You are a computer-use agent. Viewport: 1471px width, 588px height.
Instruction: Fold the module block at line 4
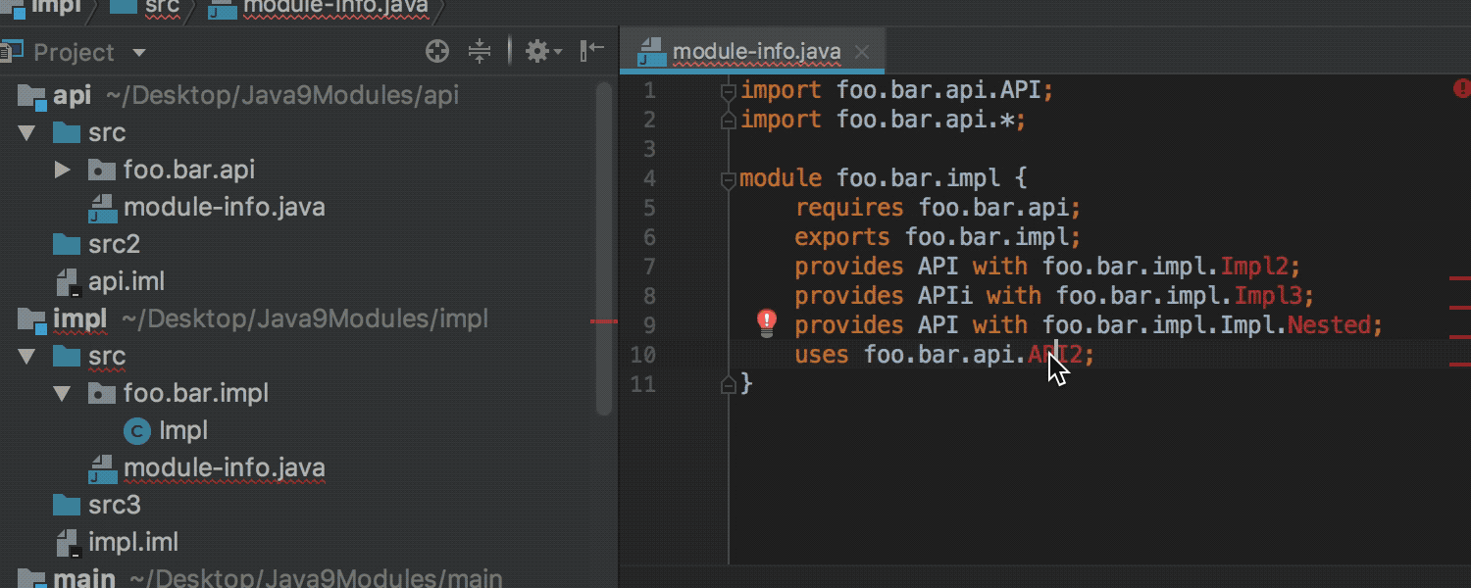click(728, 179)
